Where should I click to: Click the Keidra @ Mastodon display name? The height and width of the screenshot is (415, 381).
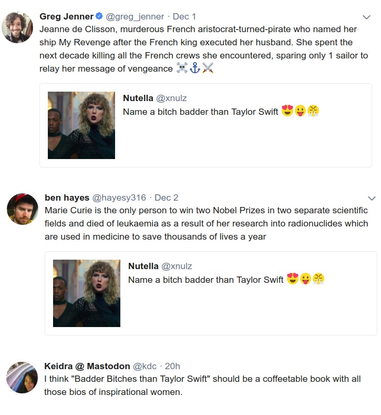tap(87, 366)
